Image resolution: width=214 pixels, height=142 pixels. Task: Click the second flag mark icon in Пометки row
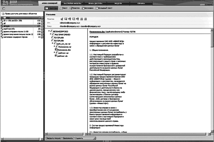tap(77, 19)
